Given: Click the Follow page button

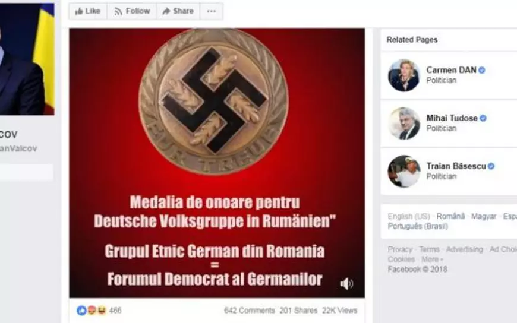Looking at the screenshot, I should click(x=131, y=11).
